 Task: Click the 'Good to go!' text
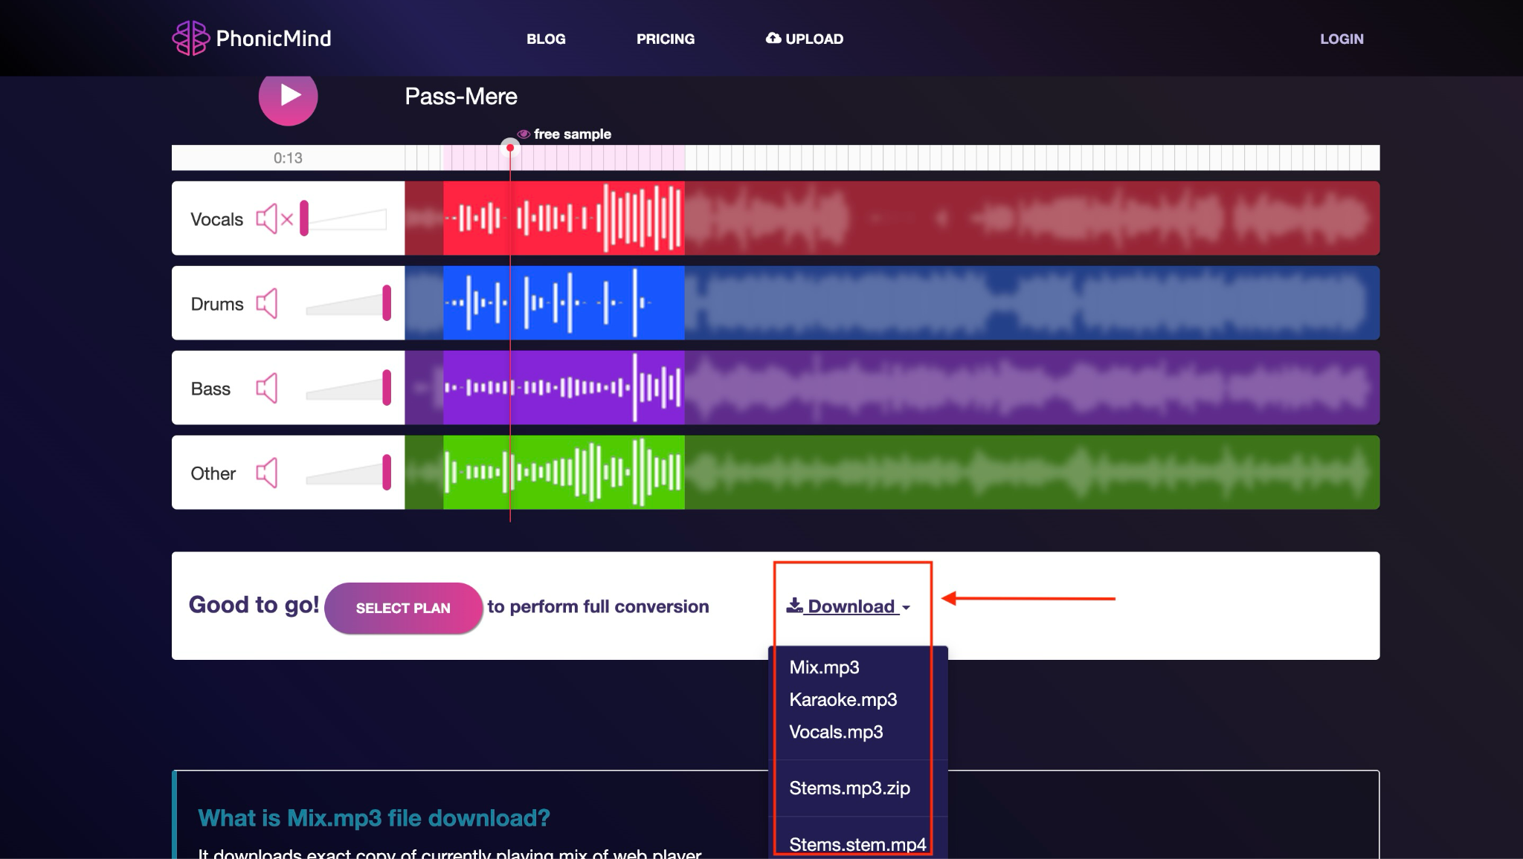254,605
